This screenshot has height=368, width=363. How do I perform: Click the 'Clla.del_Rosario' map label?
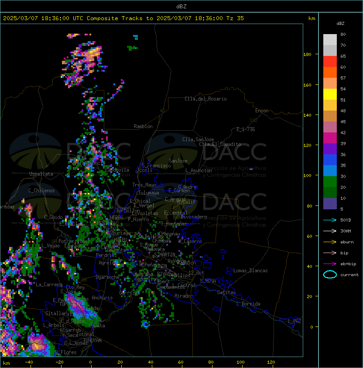click(x=205, y=99)
